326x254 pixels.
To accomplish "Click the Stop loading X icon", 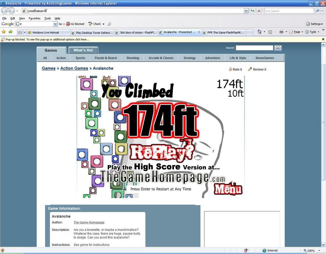I will point(259,11).
